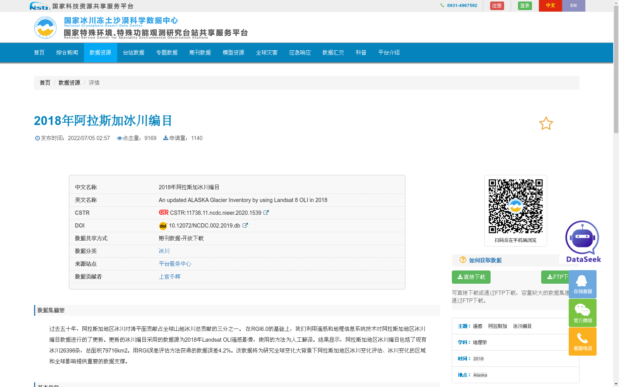The image size is (619, 387).
Task: Click the 阿拉斯加 subject tag
Action: click(x=498, y=326)
